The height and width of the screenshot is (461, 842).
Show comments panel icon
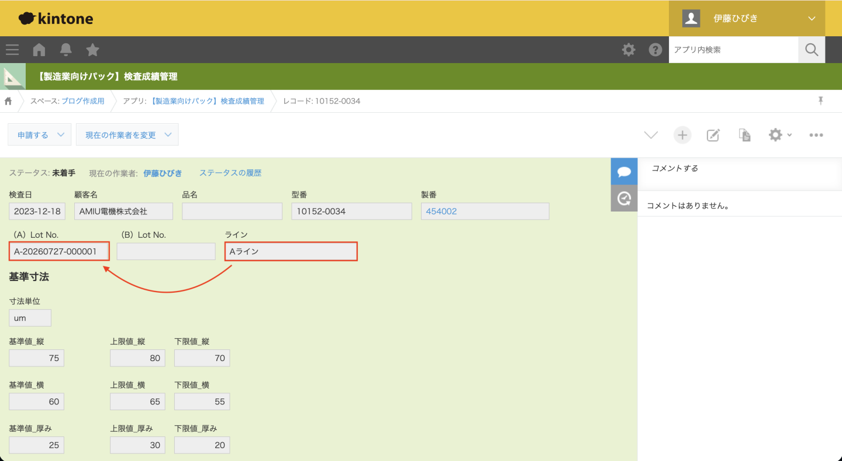[624, 171]
